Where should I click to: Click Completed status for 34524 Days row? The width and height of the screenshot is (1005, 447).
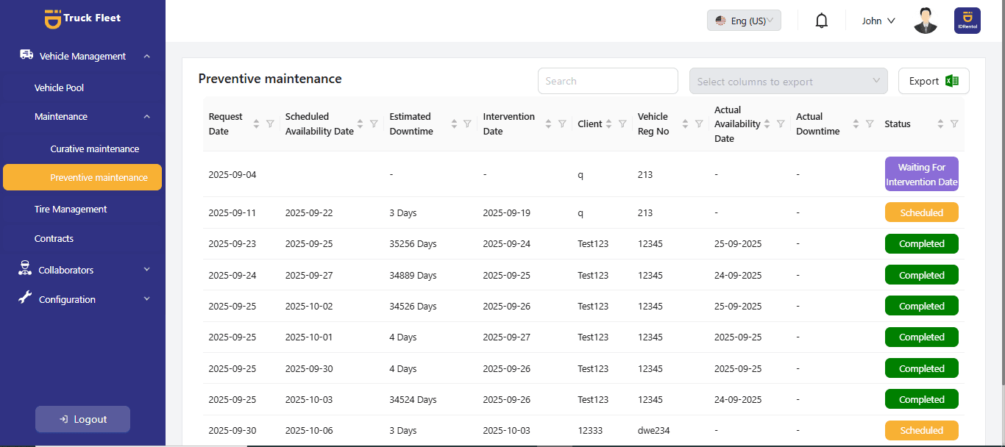pos(921,399)
